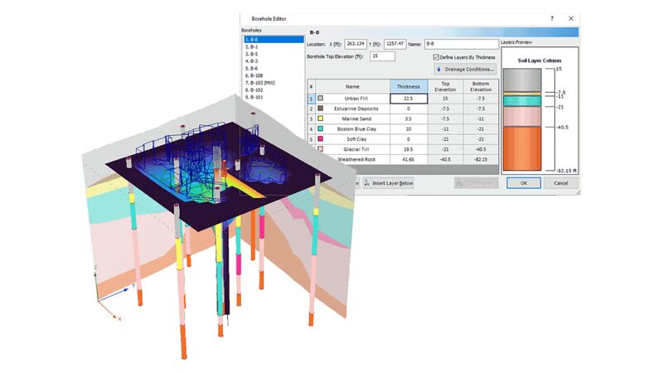Open Drainage Conditions dialog
The image size is (663, 373).
tap(465, 69)
